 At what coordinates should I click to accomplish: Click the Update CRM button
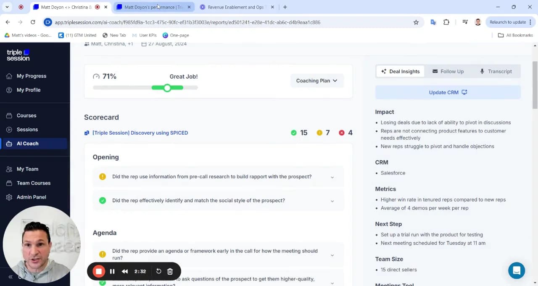coord(448,93)
